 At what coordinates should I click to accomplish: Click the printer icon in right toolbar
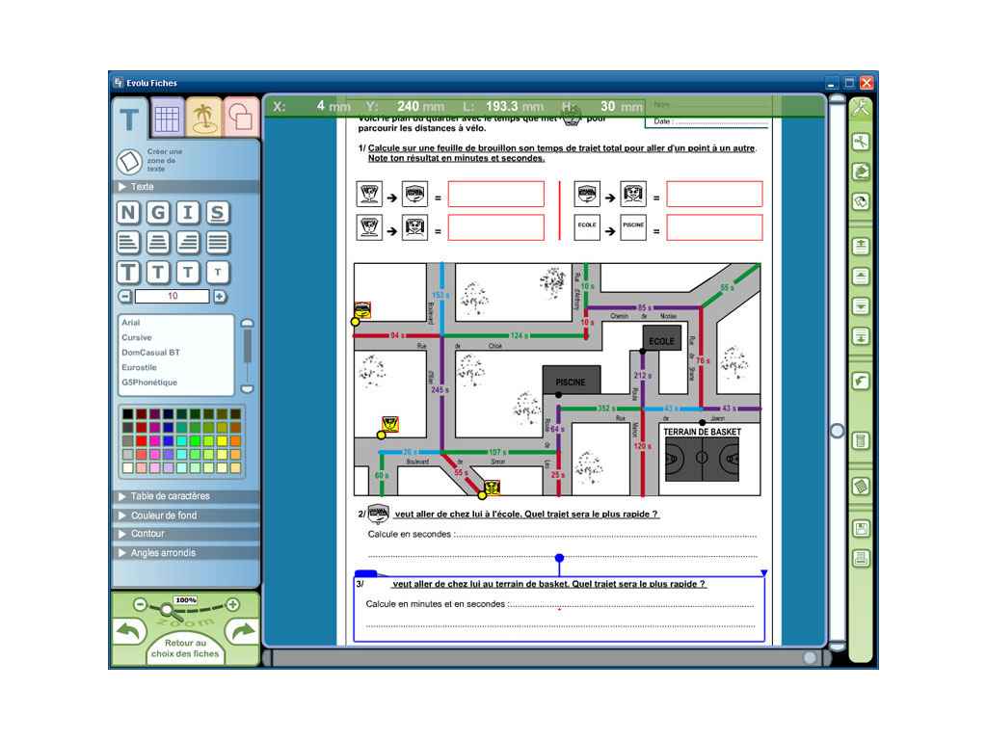click(861, 558)
